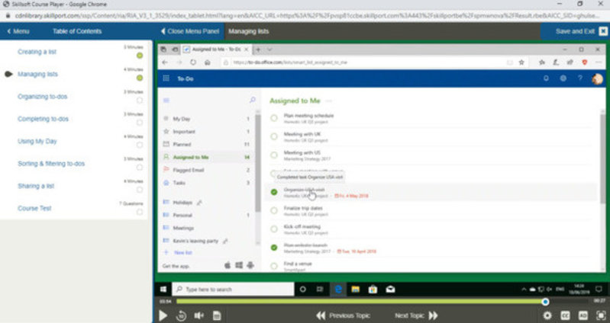Go to Next Topic
The image size is (610, 323).
[416, 315]
